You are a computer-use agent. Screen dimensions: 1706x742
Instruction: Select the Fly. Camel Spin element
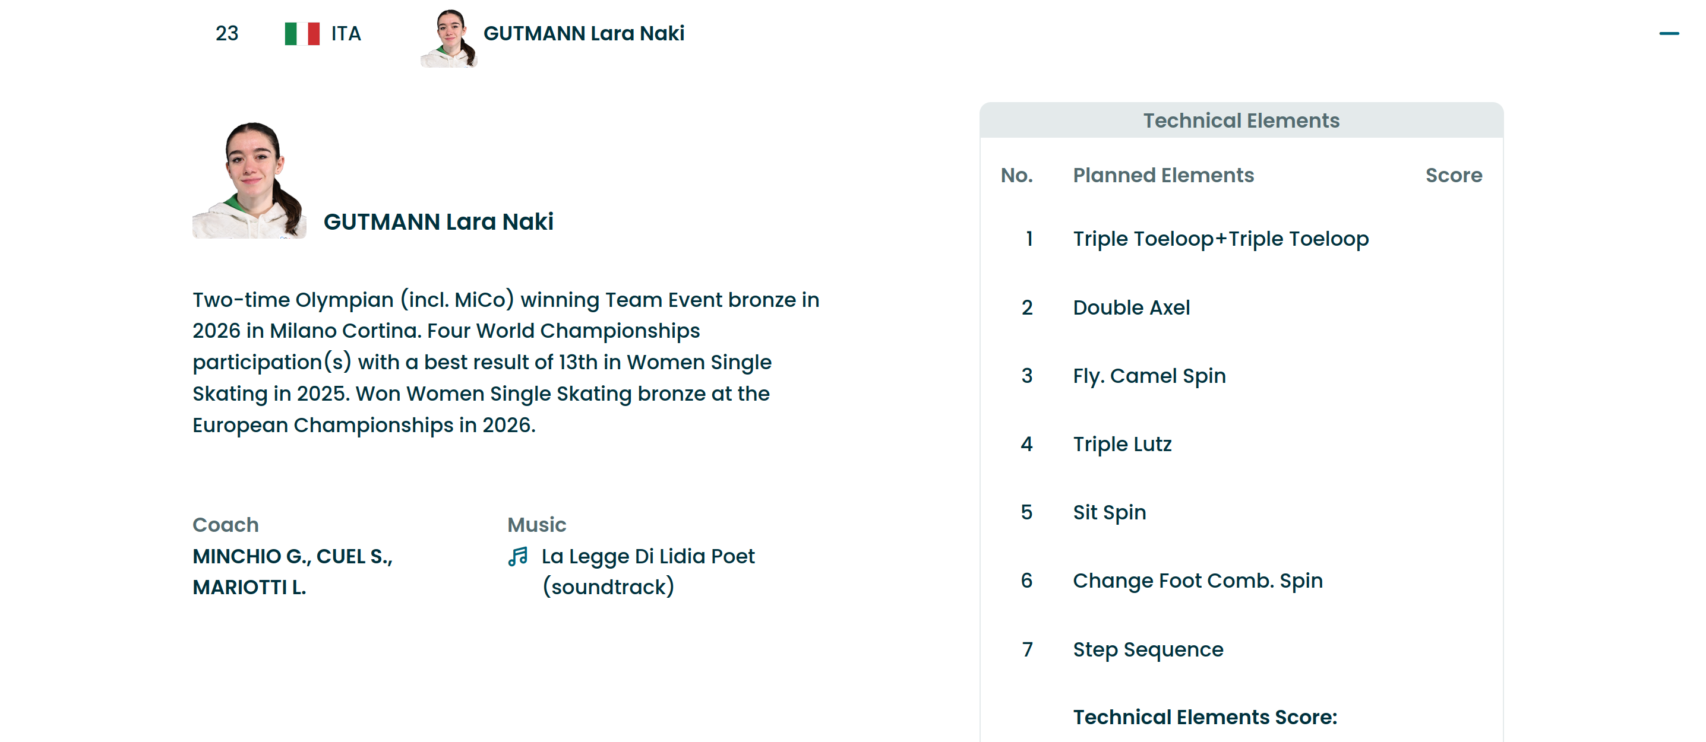1148,376
